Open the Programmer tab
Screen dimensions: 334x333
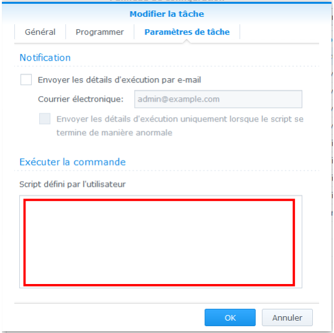100,32
